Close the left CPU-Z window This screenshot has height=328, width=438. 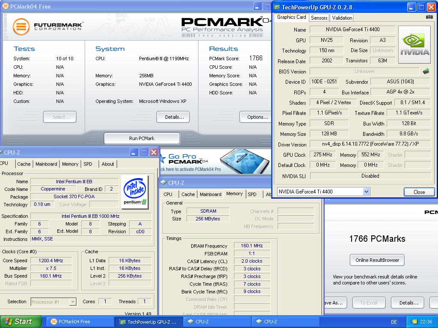point(154,152)
